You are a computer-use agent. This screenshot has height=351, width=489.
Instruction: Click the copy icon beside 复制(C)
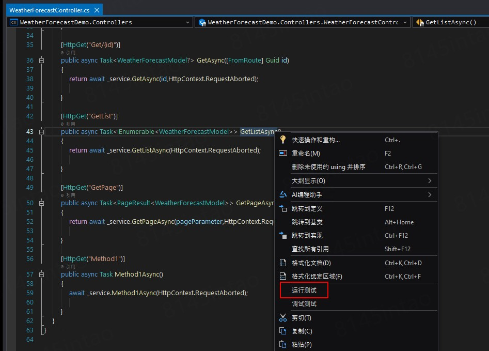283,331
